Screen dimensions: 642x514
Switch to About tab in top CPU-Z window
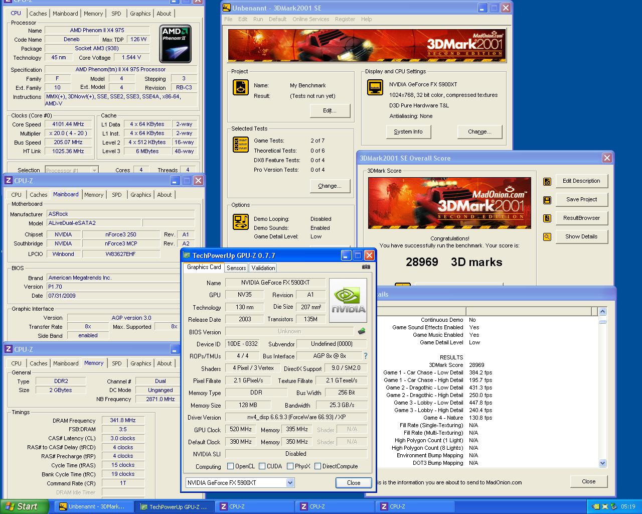pyautogui.click(x=164, y=14)
